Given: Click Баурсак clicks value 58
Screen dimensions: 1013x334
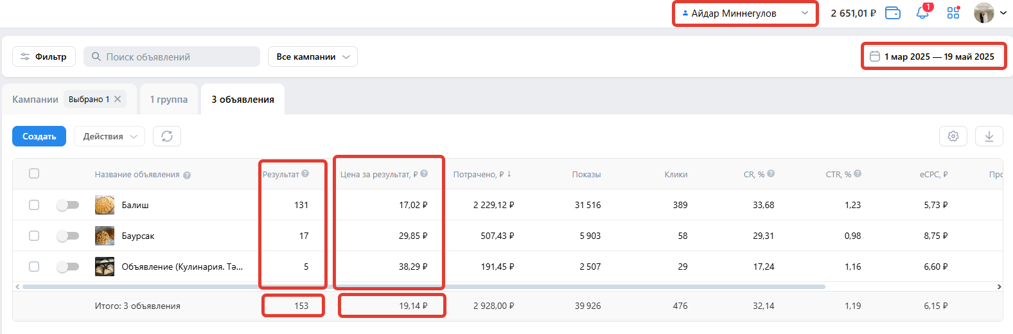Looking at the screenshot, I should click(683, 236).
